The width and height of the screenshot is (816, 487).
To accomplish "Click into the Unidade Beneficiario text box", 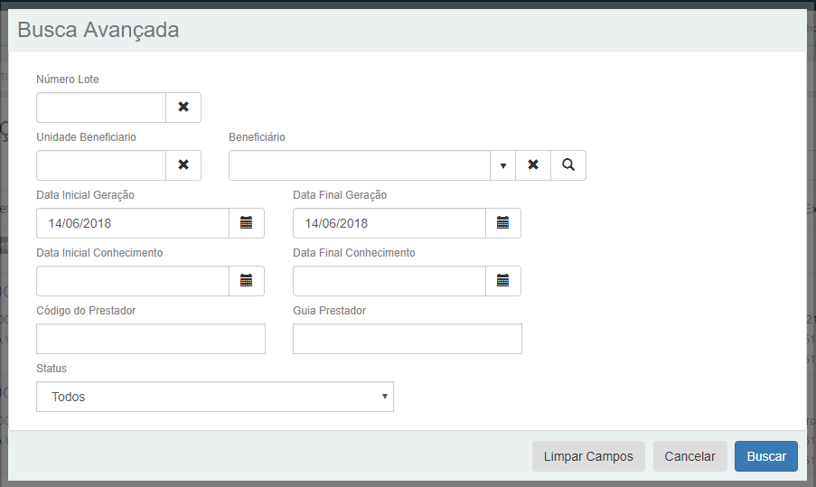I will tap(101, 165).
